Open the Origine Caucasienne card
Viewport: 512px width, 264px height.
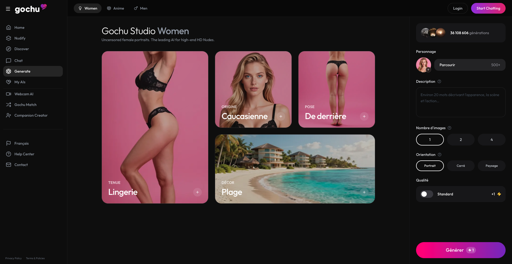point(253,89)
